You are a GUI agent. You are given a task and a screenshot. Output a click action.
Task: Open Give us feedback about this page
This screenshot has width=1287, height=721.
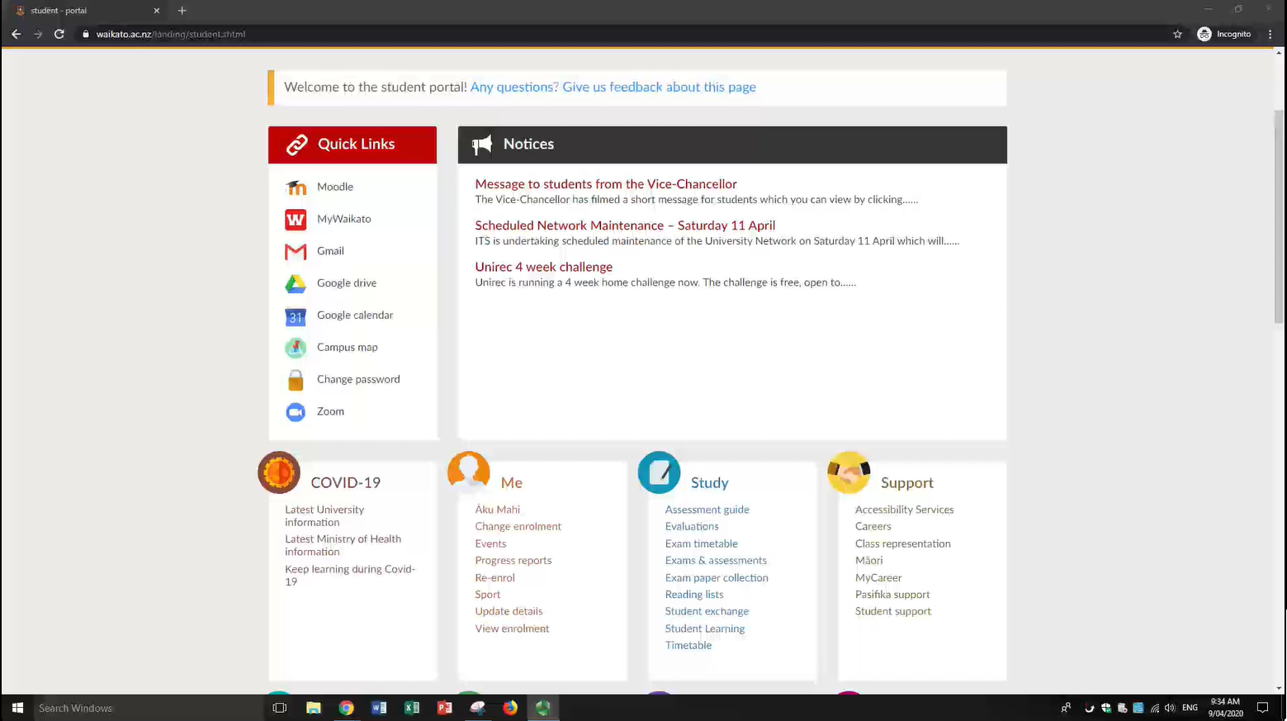tap(659, 87)
